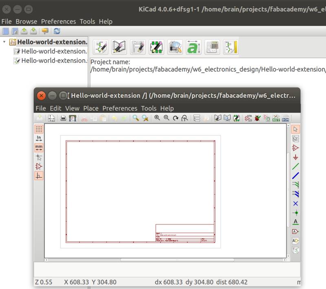Expand the Hello-world-extension project tree
The image size is (326, 289).
point(4,42)
